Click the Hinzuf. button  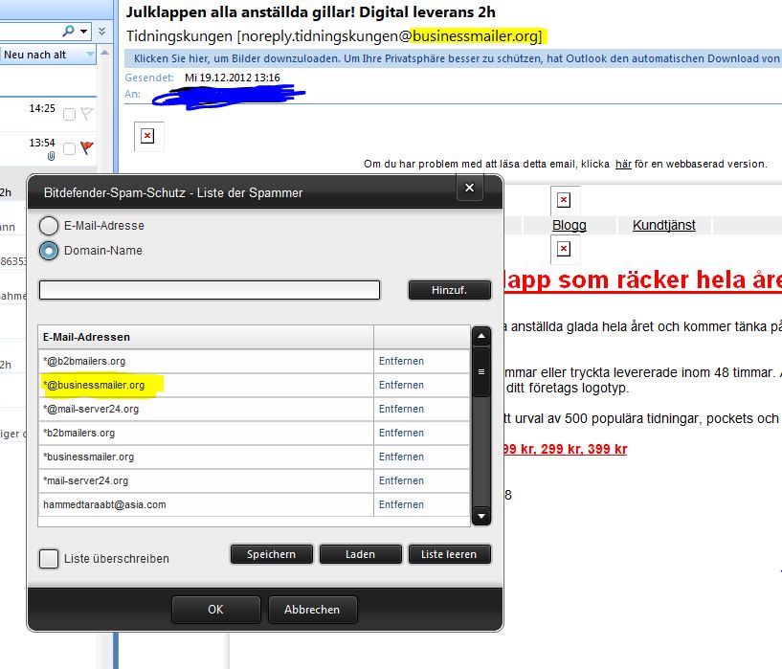coord(449,290)
